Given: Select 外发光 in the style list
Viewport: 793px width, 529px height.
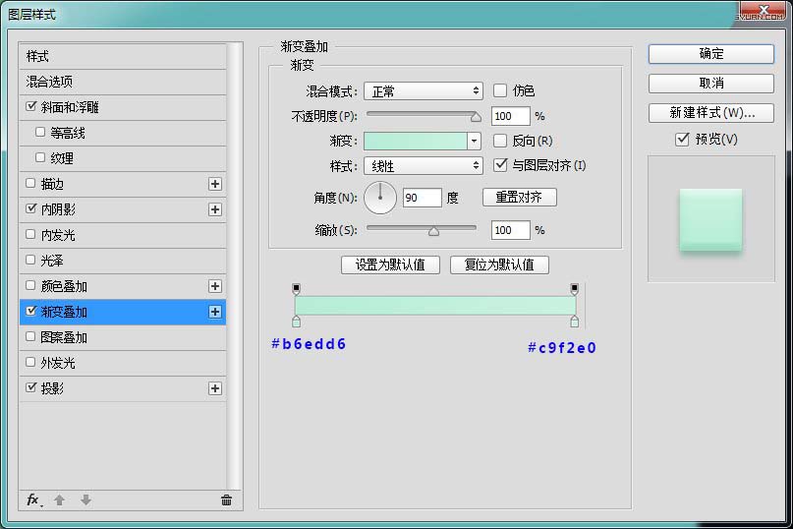Looking at the screenshot, I should coord(57,363).
